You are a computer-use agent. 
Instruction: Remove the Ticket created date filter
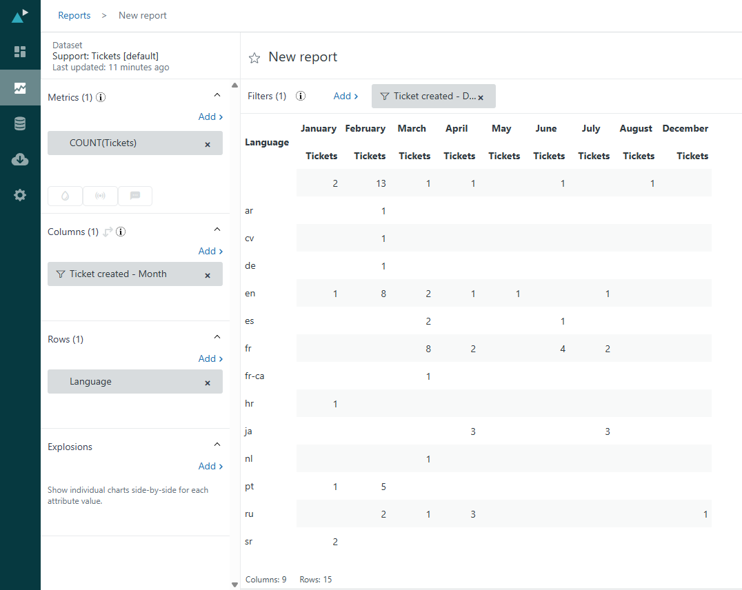[x=481, y=97]
